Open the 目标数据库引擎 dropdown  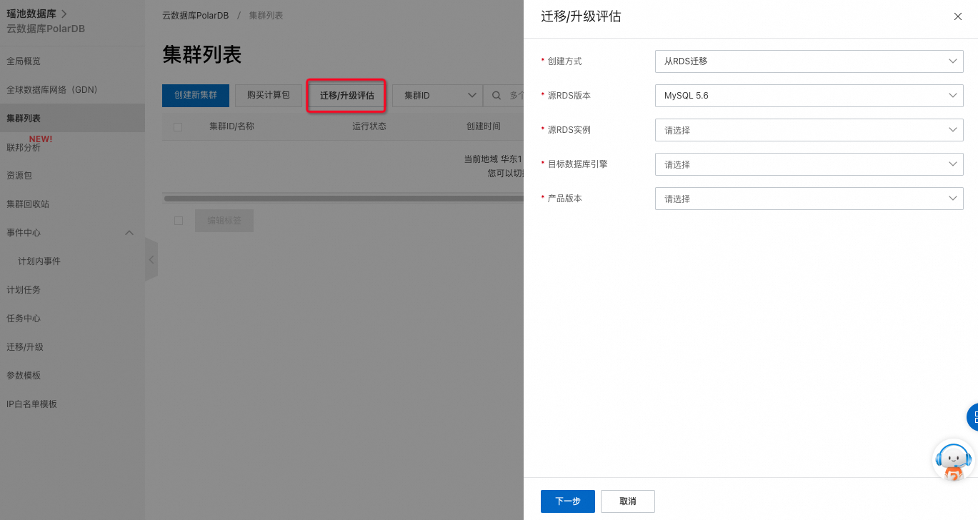pos(809,164)
